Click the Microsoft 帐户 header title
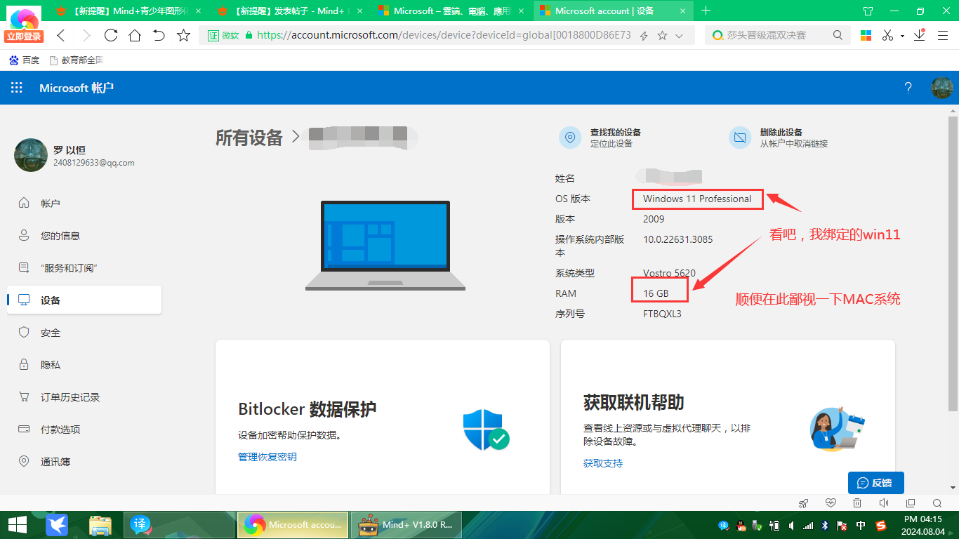959x539 pixels. (x=77, y=88)
